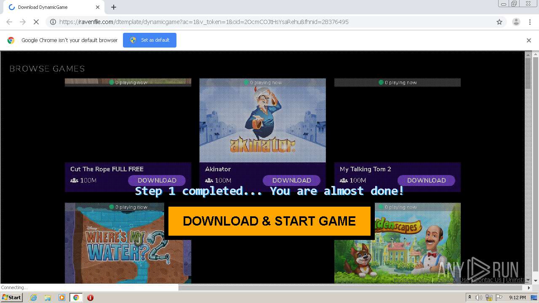This screenshot has width=539, height=303.
Task: Launch Internet Explorer from taskbar
Action: (33, 298)
